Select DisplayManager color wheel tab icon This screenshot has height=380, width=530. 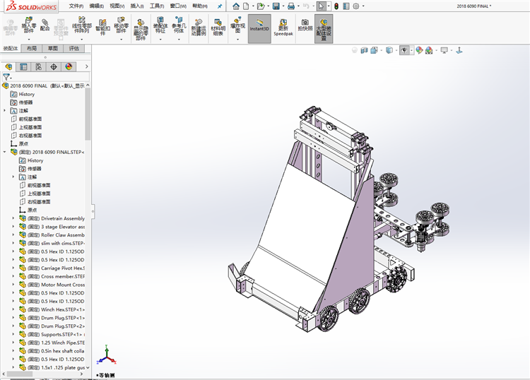point(69,67)
